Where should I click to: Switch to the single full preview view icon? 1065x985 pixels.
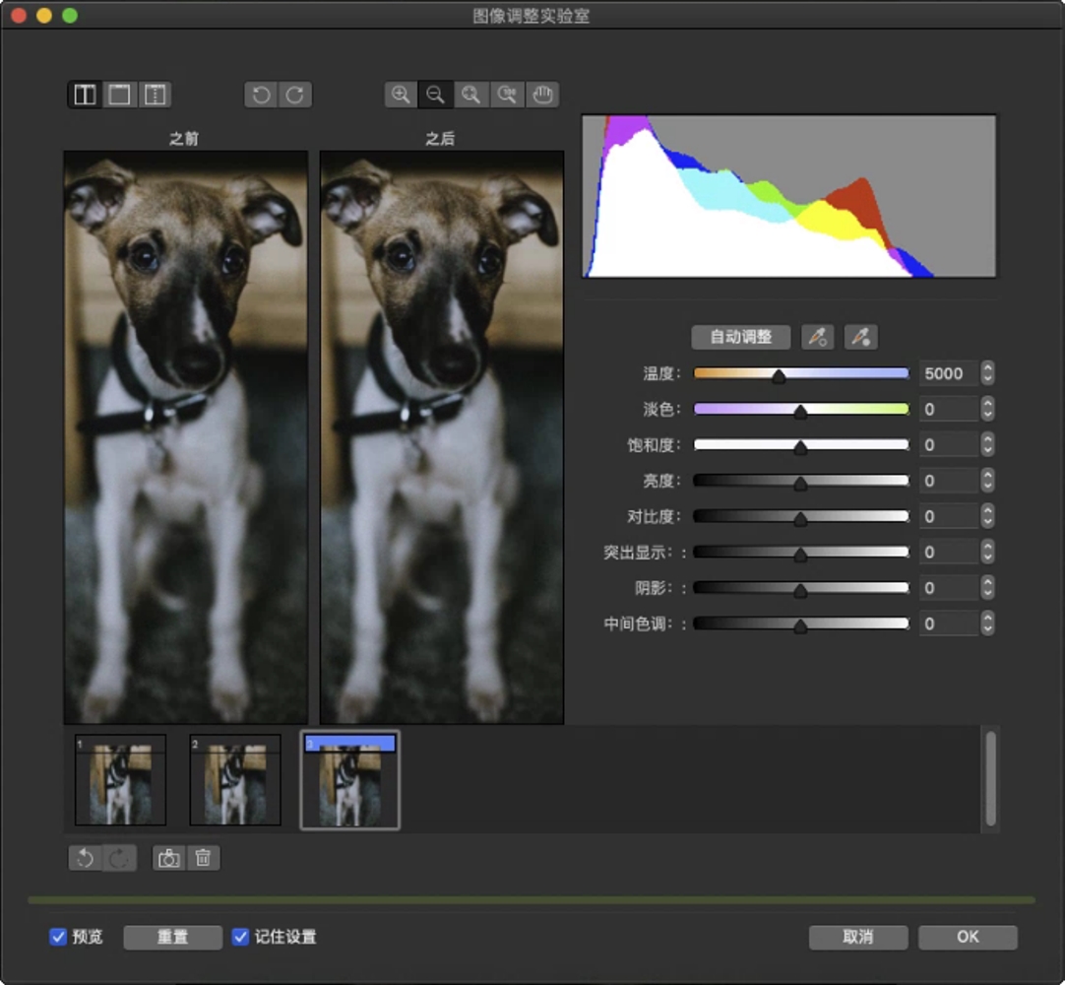pos(120,95)
